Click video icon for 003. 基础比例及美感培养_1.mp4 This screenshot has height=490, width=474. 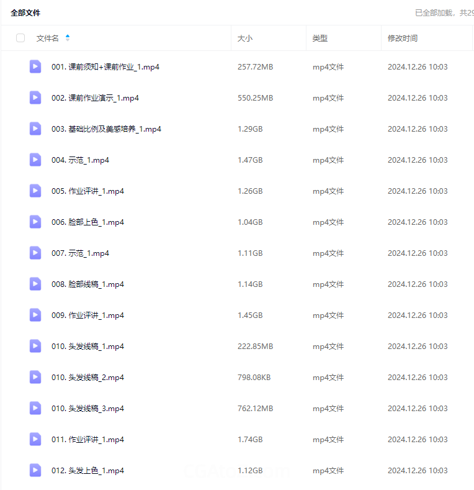(x=35, y=129)
